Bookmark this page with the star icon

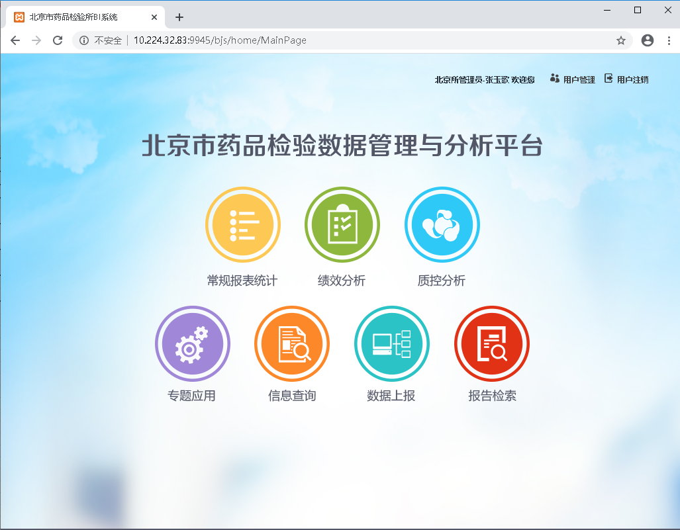[621, 40]
